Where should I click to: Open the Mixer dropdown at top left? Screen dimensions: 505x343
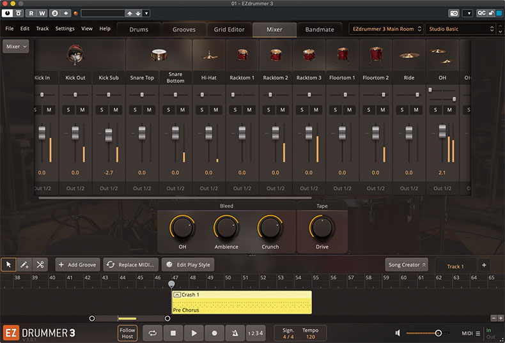click(x=16, y=47)
